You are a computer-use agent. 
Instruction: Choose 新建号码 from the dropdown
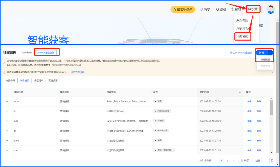[x=265, y=66]
